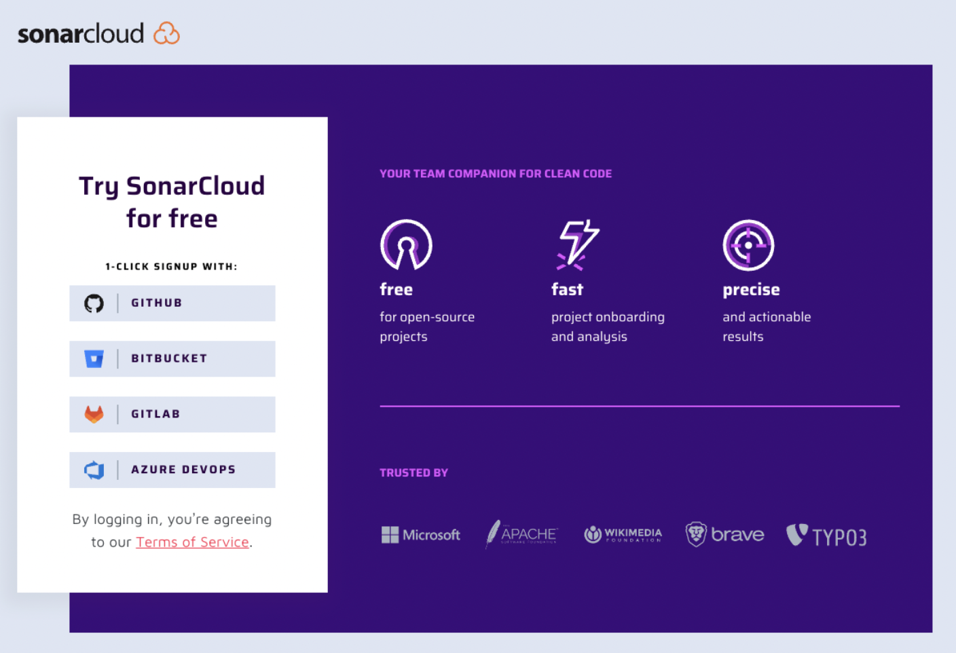
Task: Click the sonarcloud logo text
Action: pyautogui.click(x=81, y=33)
